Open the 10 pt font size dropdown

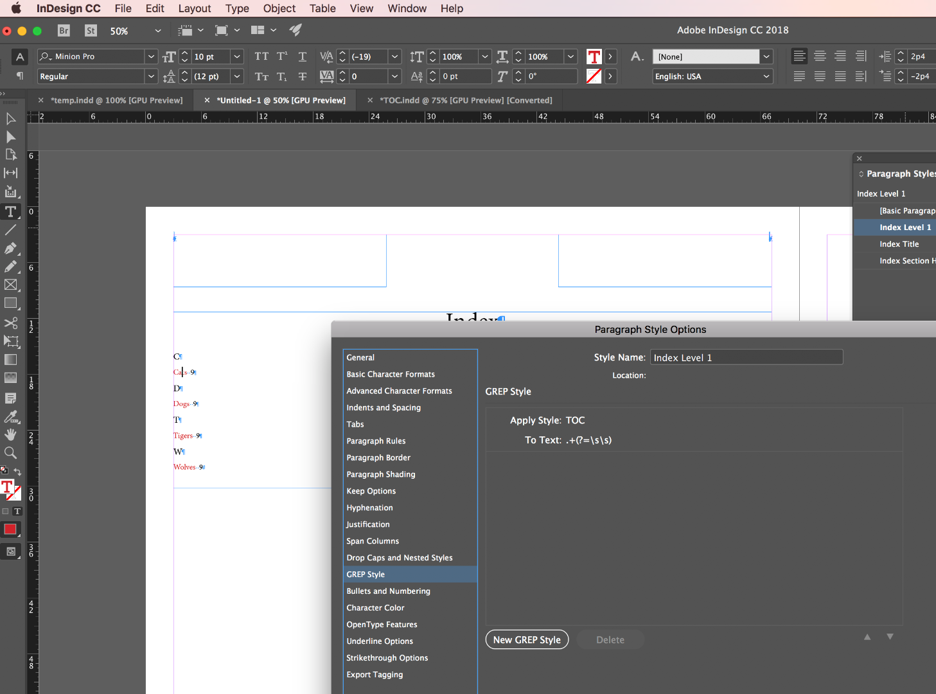tap(237, 57)
